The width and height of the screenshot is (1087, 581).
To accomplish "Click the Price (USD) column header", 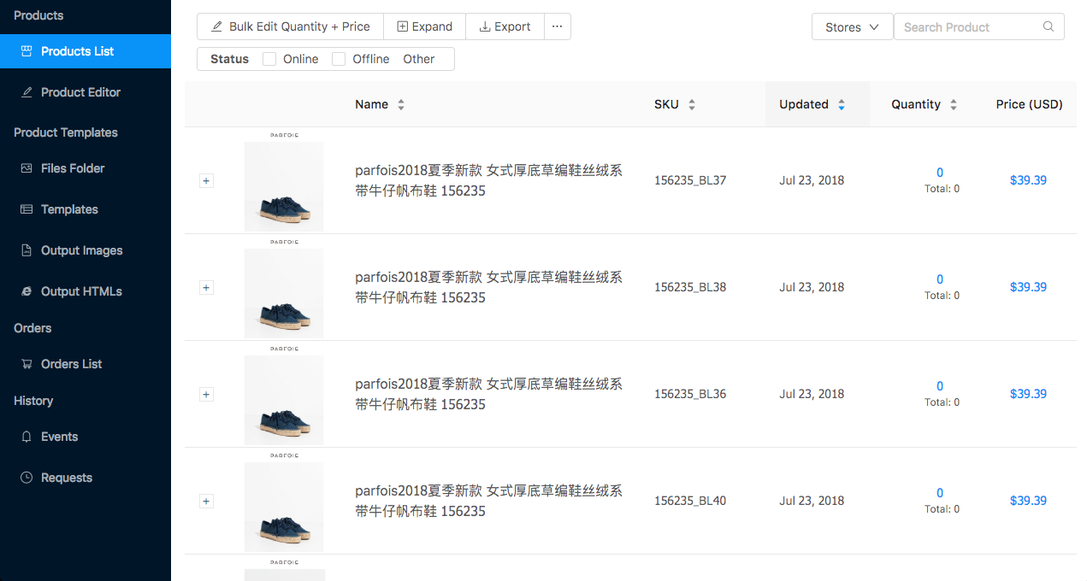I will [x=1029, y=104].
